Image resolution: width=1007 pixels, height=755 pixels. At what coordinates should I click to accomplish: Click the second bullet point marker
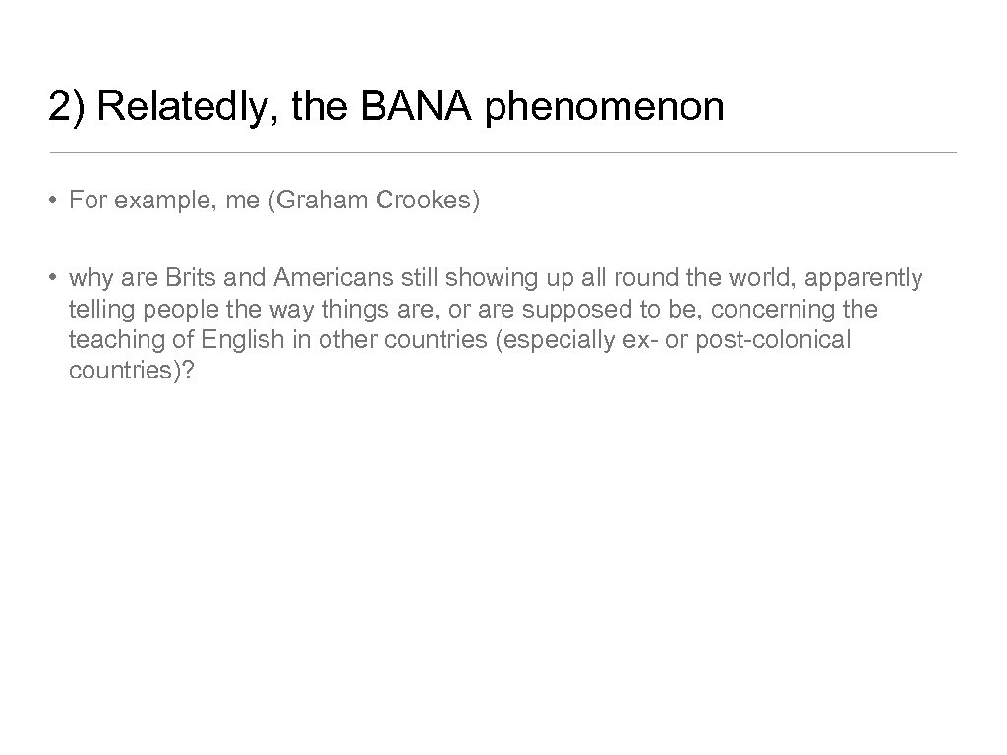55,279
